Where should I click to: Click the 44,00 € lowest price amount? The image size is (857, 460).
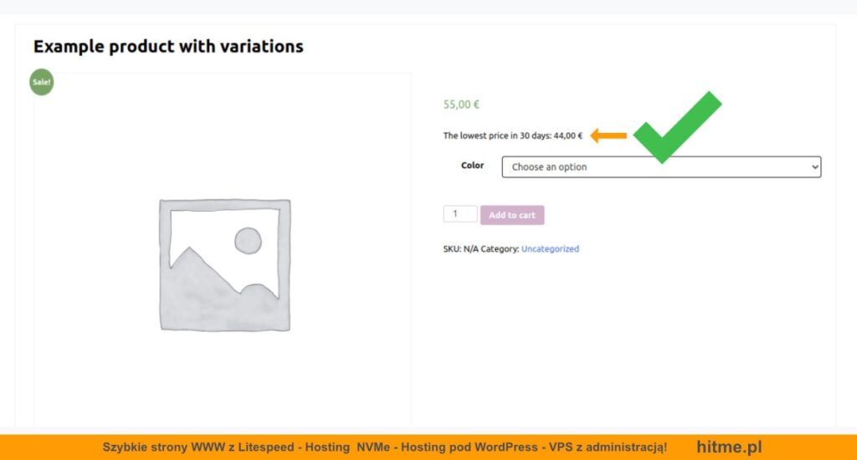(x=568, y=135)
